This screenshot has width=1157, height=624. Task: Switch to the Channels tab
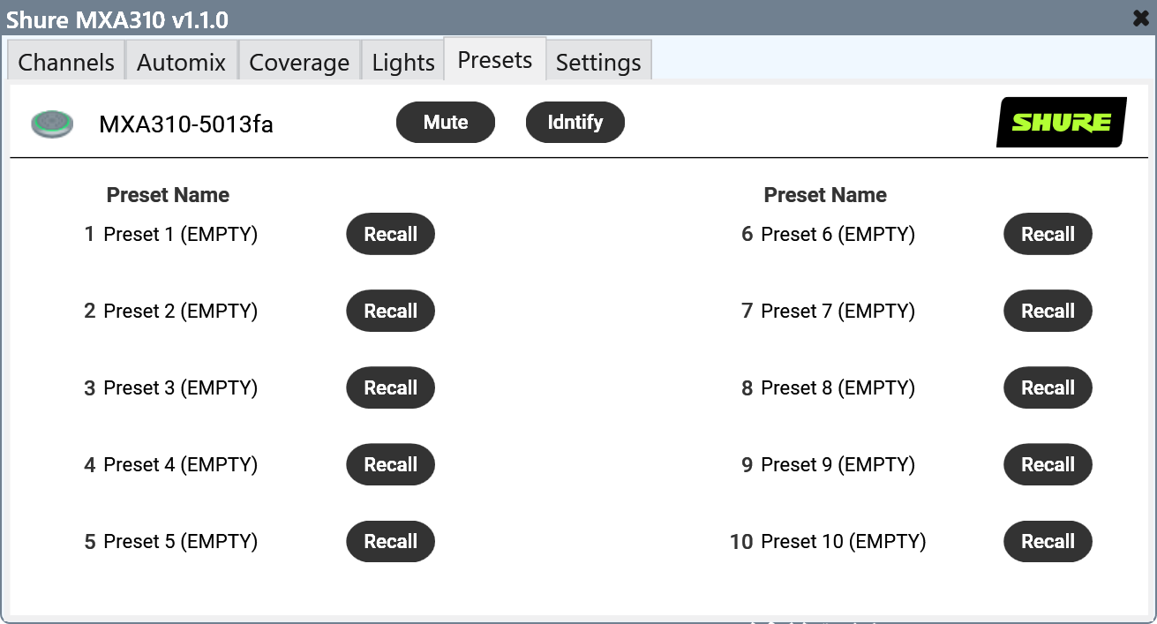coord(66,62)
